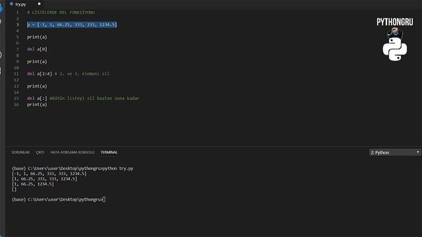Click line number 11 in the gutter

click(x=16, y=74)
